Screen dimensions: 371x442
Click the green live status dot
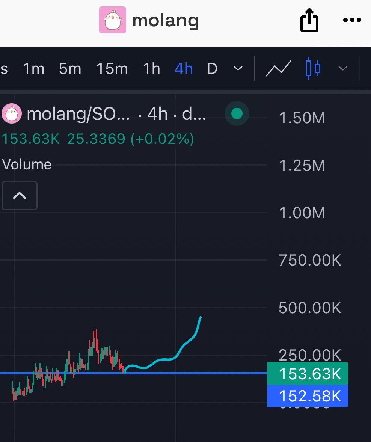click(x=237, y=113)
